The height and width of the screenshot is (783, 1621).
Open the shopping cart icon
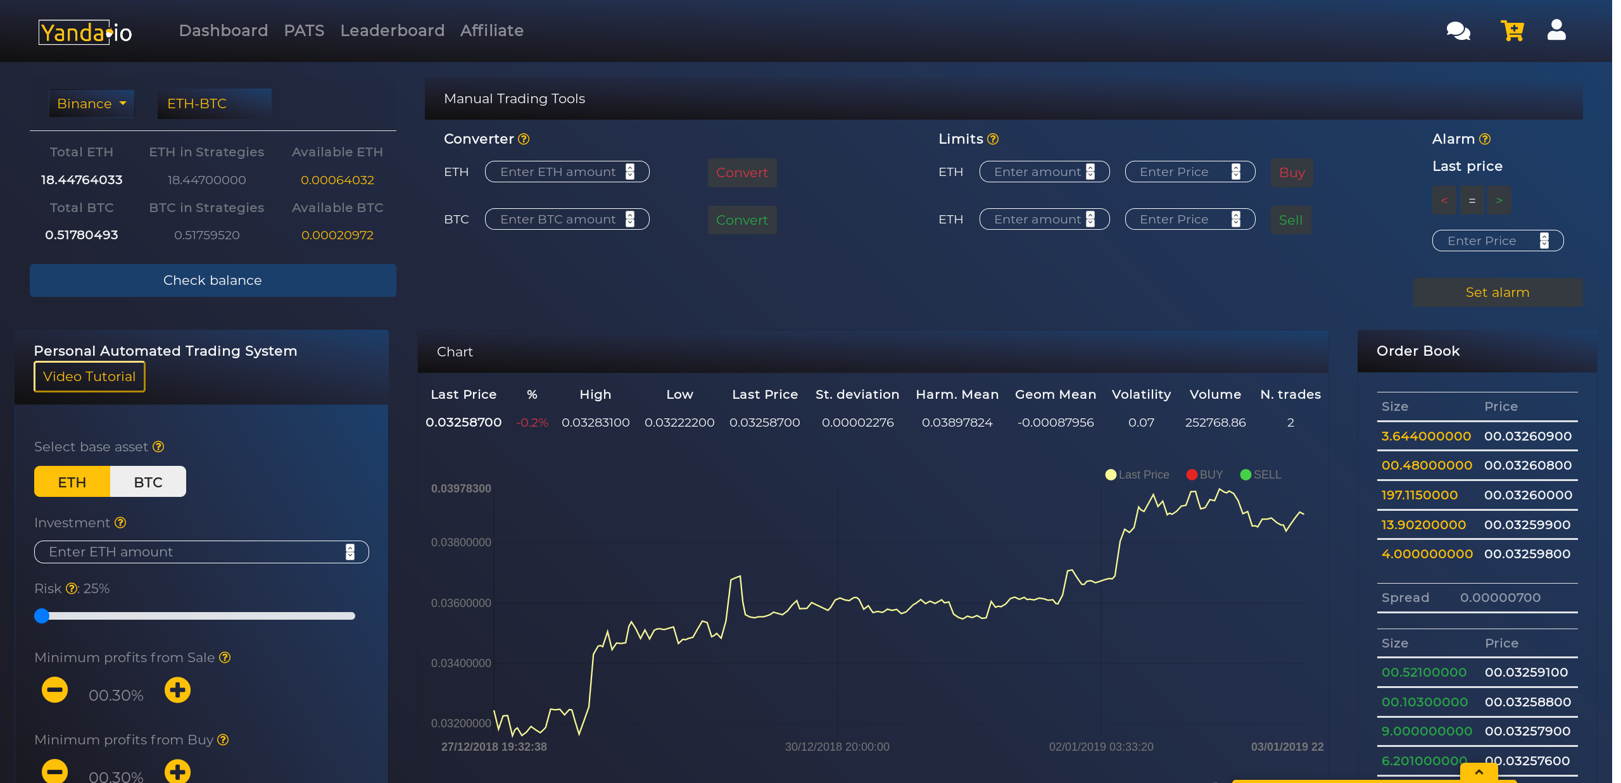click(x=1511, y=30)
